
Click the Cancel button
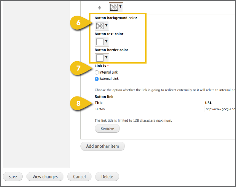coord(79,177)
